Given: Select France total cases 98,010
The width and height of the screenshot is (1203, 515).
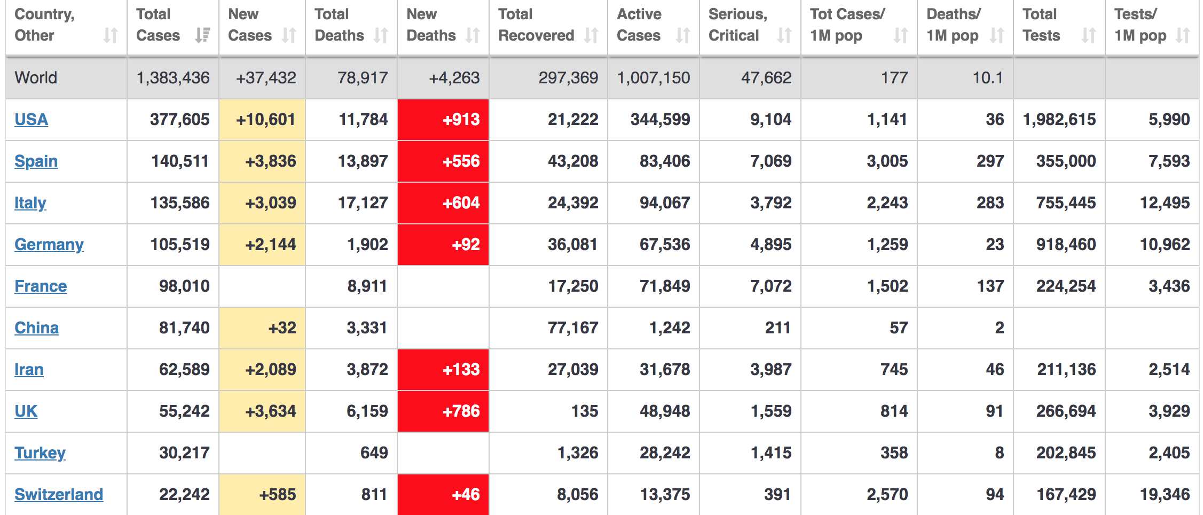Looking at the screenshot, I should (x=184, y=286).
